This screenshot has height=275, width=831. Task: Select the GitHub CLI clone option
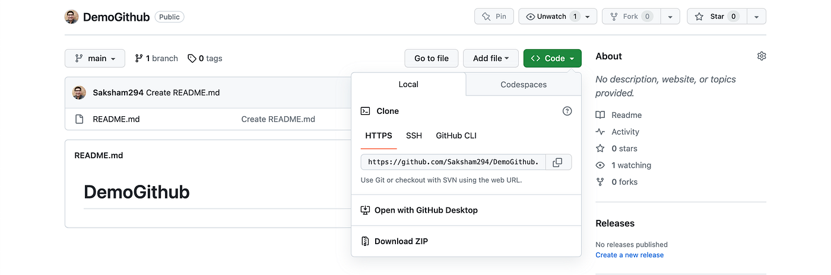(x=456, y=136)
